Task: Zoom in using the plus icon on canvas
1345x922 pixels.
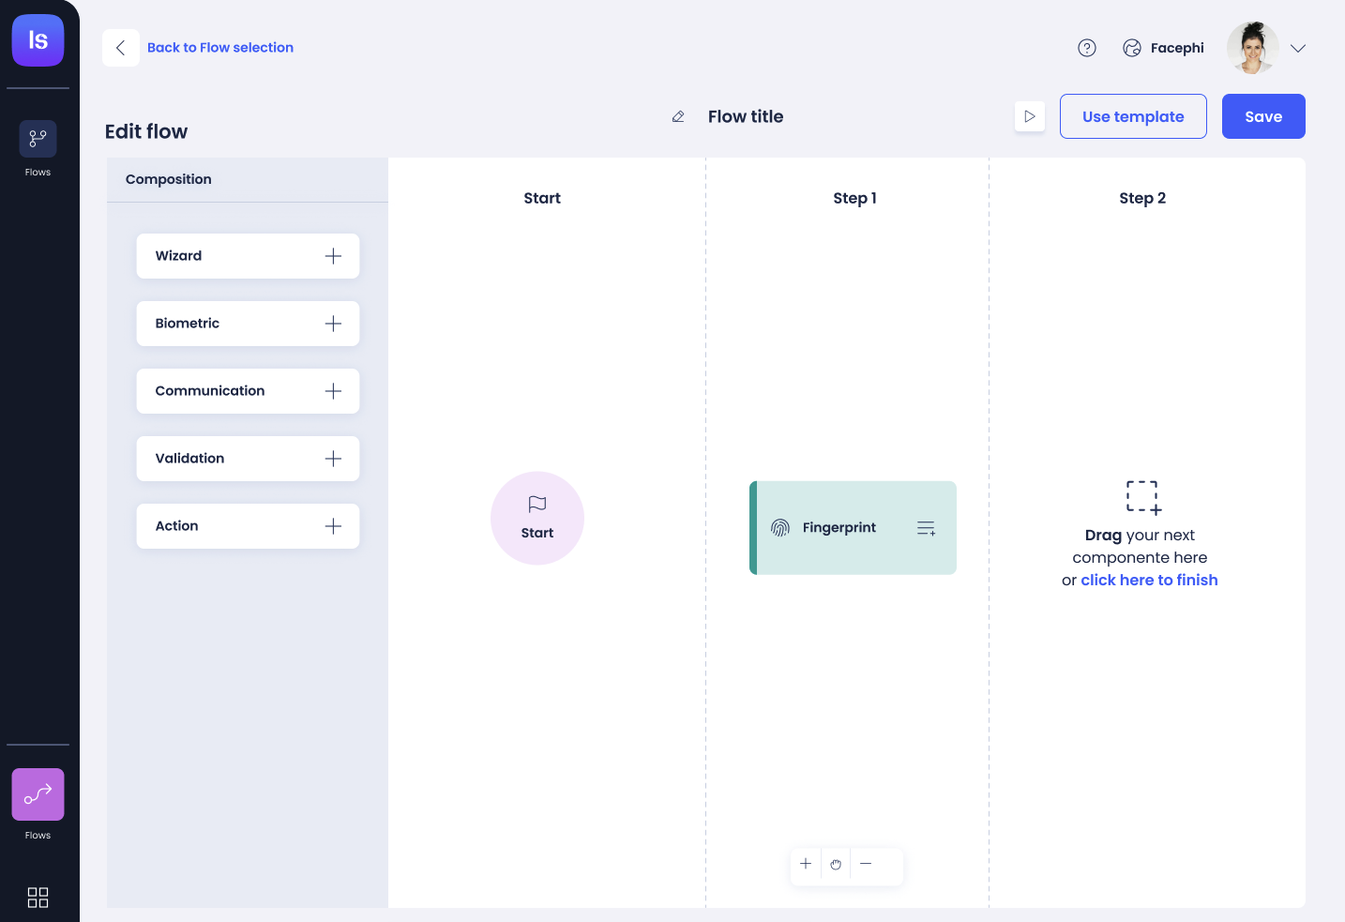Action: coord(805,864)
